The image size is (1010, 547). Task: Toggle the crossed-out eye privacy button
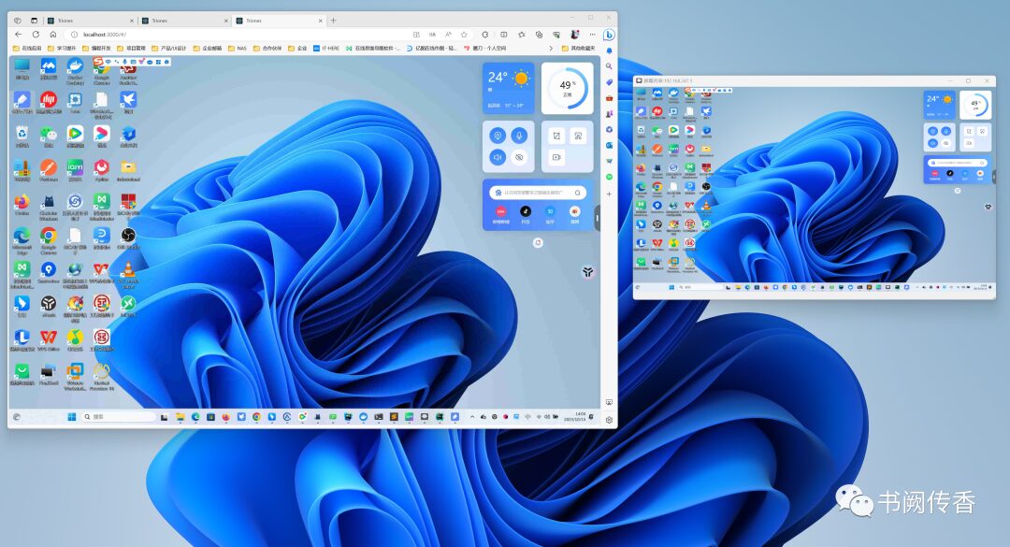[x=519, y=156]
